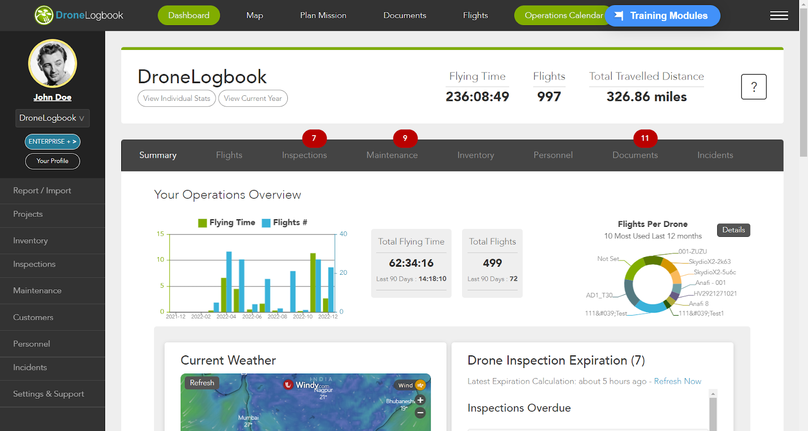Toggle Flights # legend series

coord(284,222)
